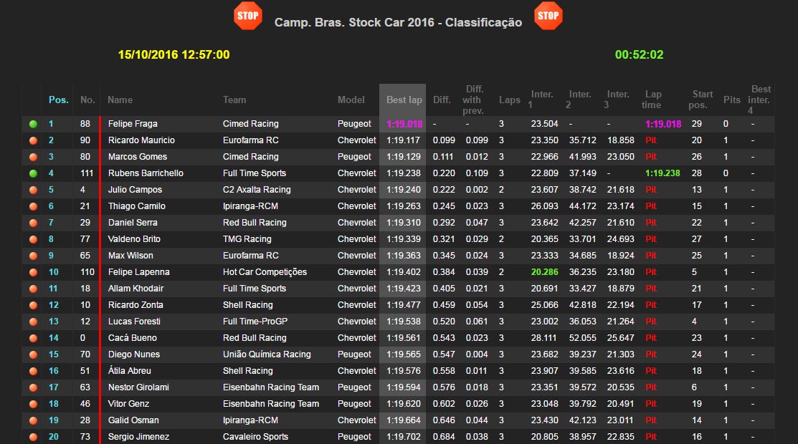
Task: Click orange status dot for Ricardo Mauricio
Action: 33,141
